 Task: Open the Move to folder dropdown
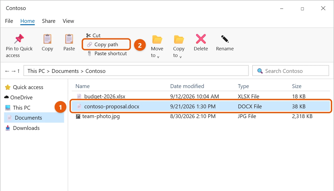click(x=157, y=46)
